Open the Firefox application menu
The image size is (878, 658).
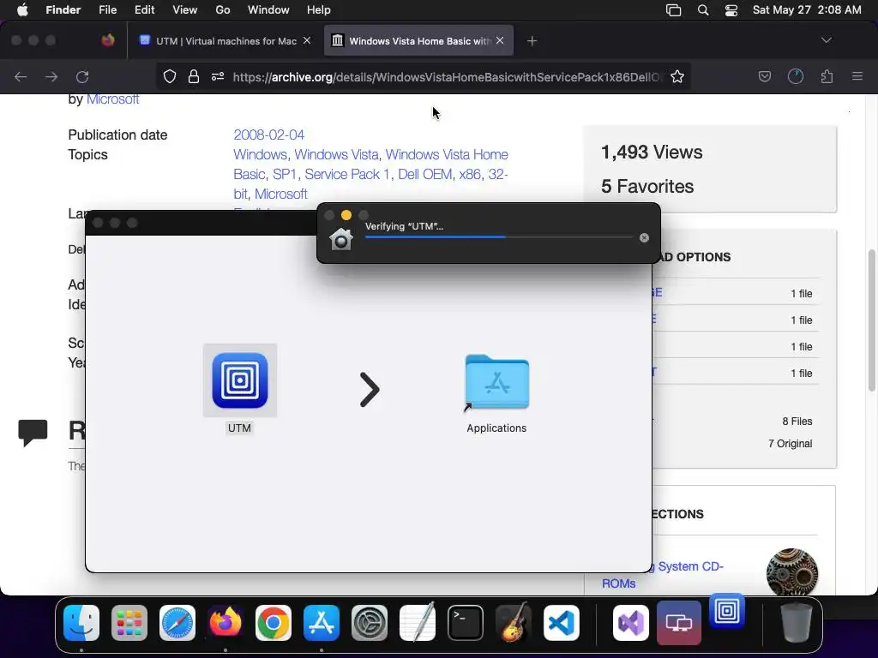click(x=857, y=76)
